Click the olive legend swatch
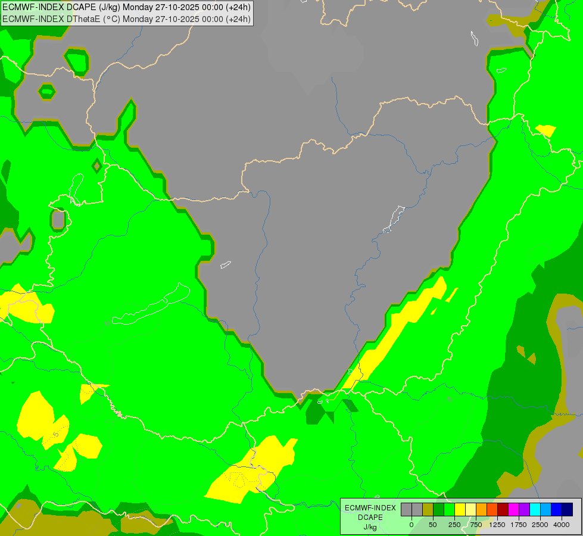Image resolution: width=583 pixels, height=536 pixels. (x=428, y=509)
